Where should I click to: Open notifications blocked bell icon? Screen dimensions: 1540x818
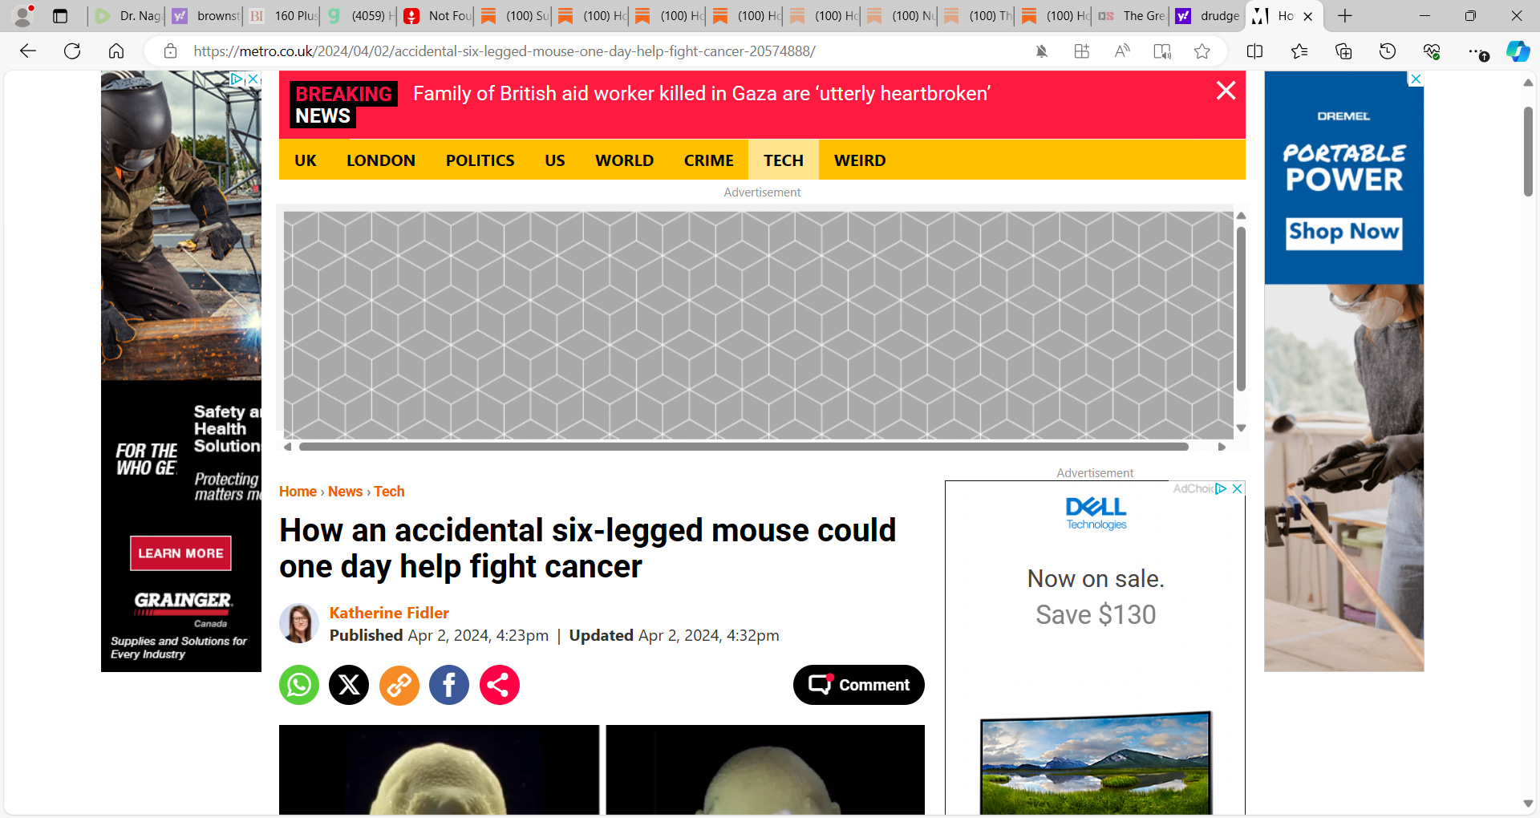1041,51
